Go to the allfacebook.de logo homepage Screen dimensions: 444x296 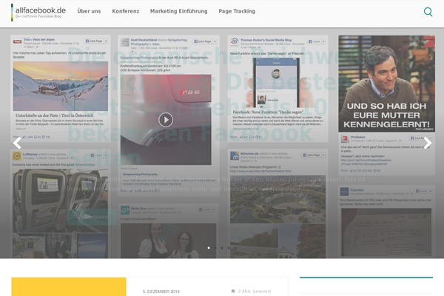click(38, 12)
